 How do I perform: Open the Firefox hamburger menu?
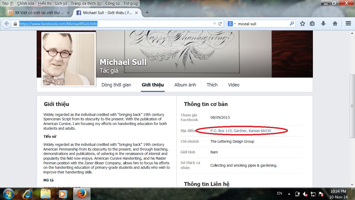click(x=348, y=24)
